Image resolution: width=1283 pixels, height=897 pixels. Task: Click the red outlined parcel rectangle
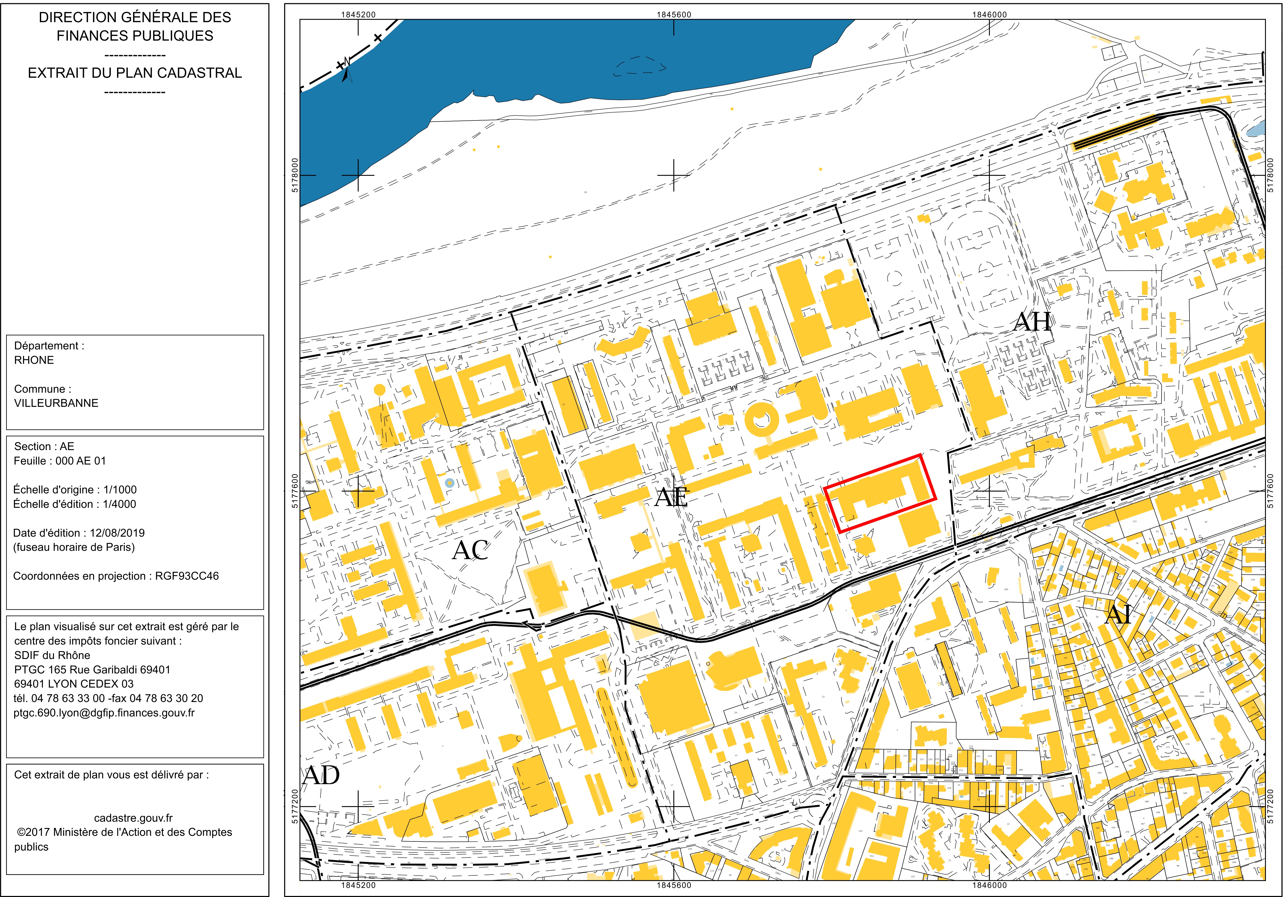pyautogui.click(x=881, y=493)
